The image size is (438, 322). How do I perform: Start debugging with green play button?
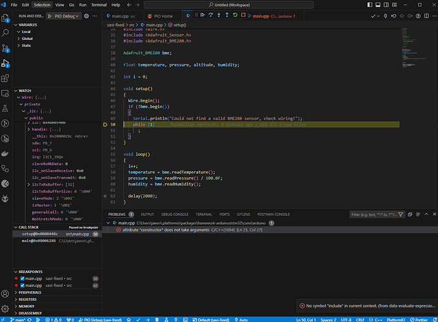50,16
